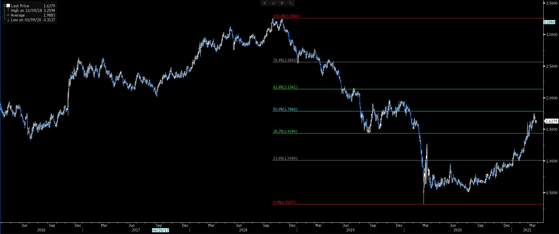Click the Average marker icon in legend

click(8, 15)
